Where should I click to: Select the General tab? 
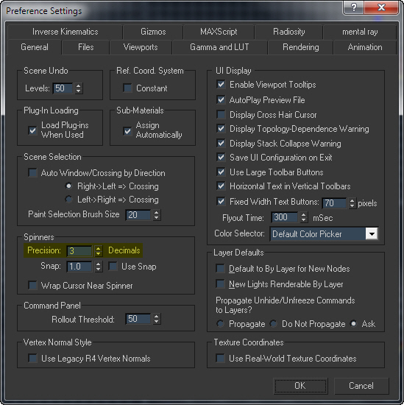click(35, 47)
